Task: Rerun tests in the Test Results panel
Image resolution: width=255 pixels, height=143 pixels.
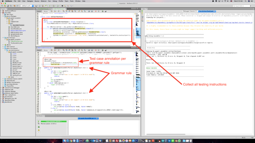Action: pyautogui.click(x=39, y=121)
